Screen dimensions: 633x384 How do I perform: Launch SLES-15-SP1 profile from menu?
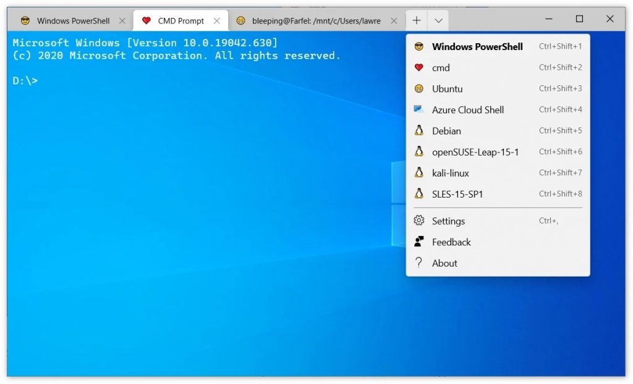457,194
